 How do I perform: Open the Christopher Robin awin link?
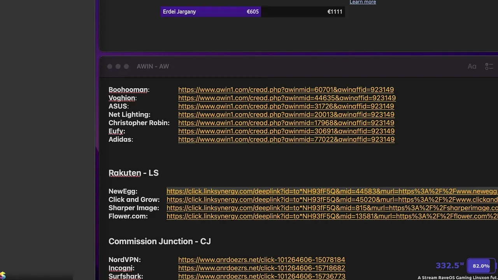click(286, 123)
